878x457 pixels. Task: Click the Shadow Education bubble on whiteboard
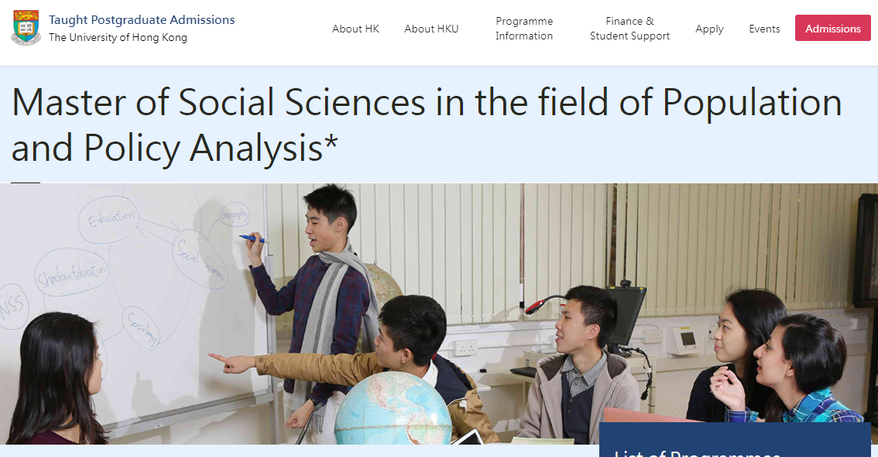[72, 272]
